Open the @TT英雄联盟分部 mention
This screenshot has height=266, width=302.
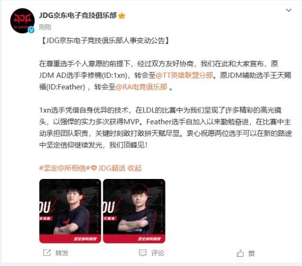coord(184,76)
